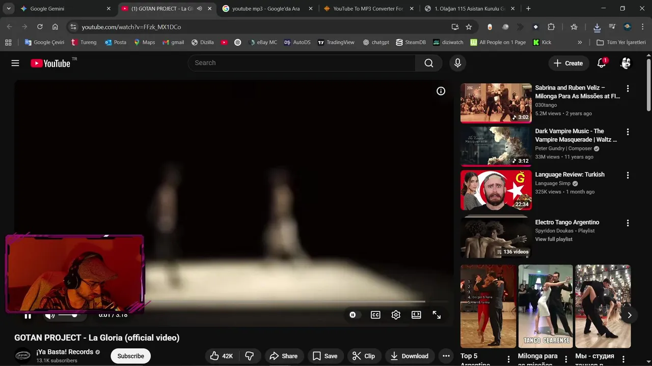Share the GOTAN PROJECT video
652x366 pixels.
pos(283,356)
